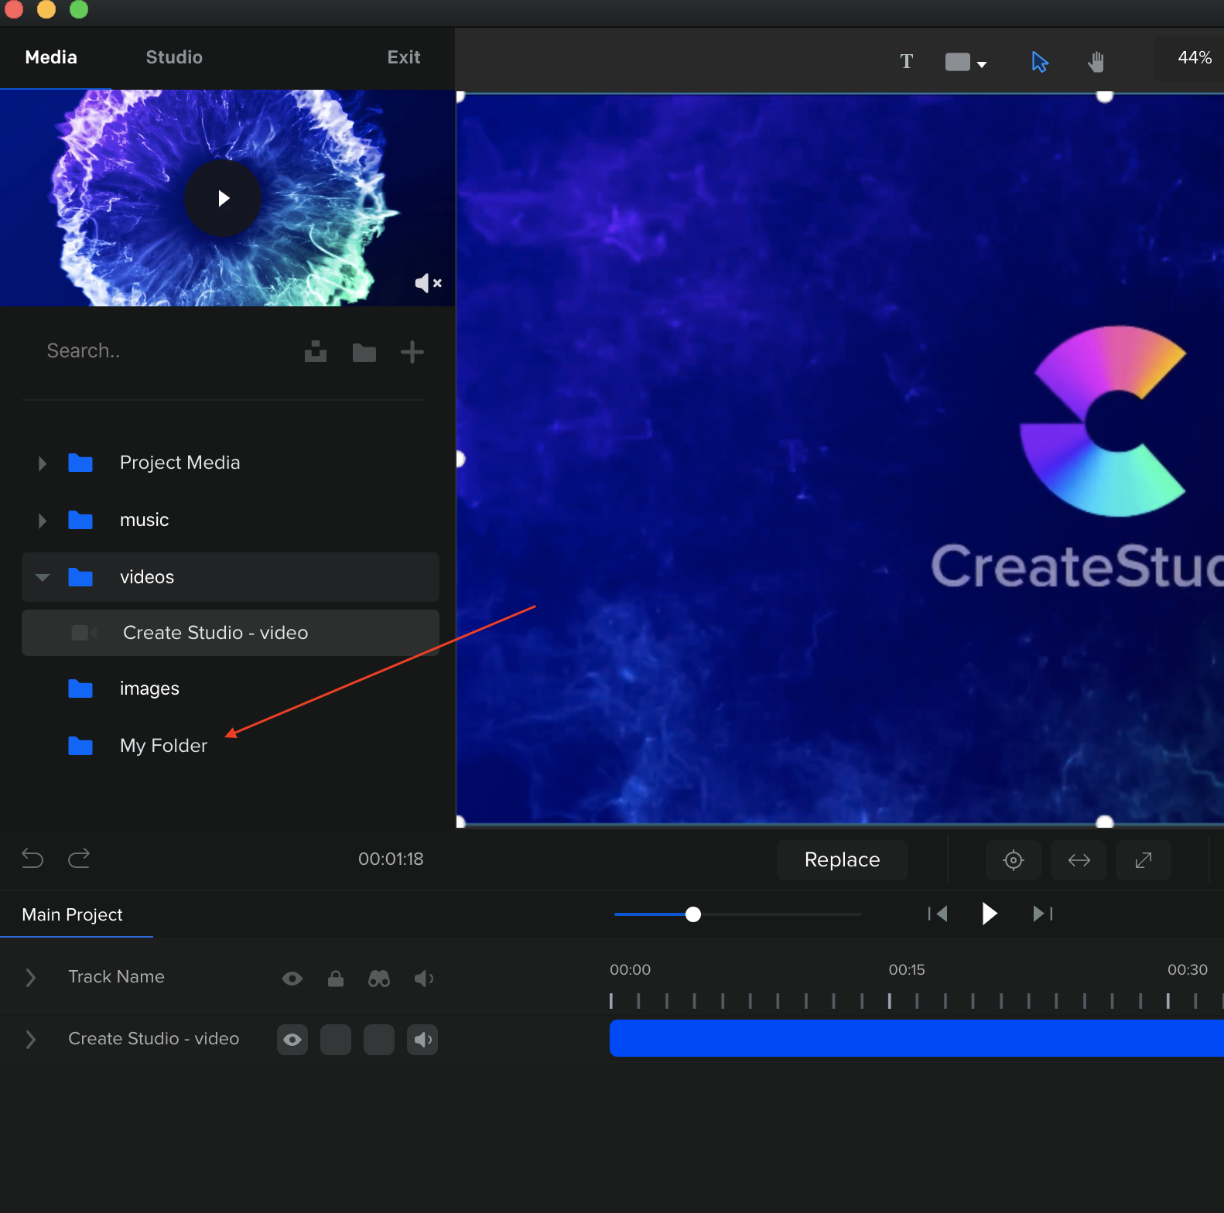1224x1213 pixels.
Task: Create a new folder in media
Action: point(364,353)
